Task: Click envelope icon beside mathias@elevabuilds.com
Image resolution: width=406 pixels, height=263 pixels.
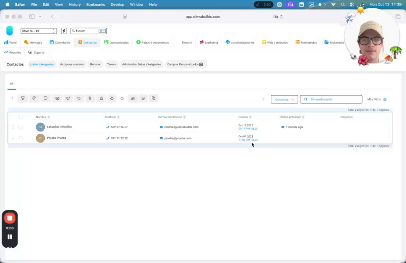Action: tap(161, 127)
